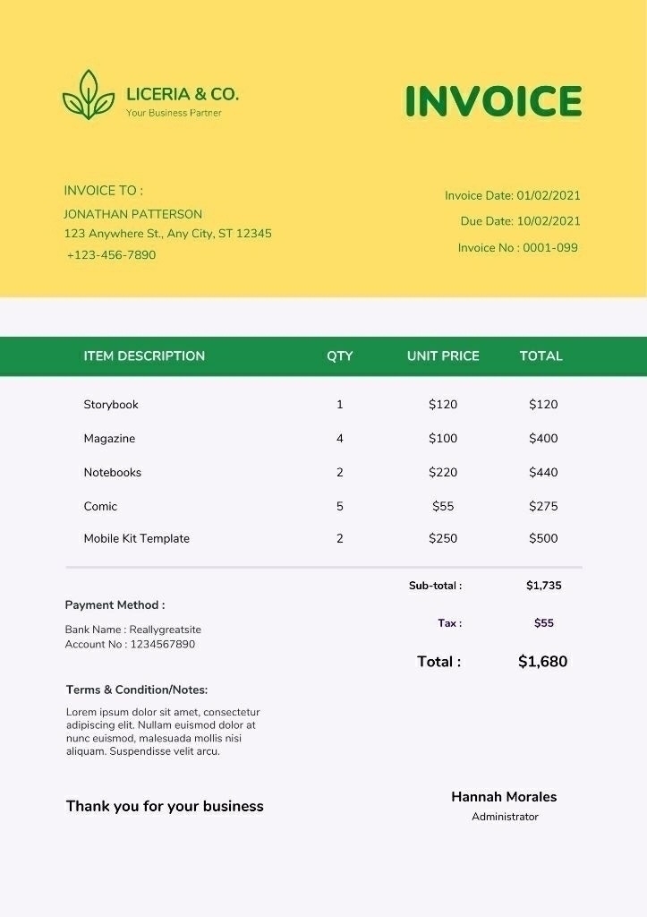This screenshot has width=647, height=917.
Task: Click the Hannah Morales signature name
Action: tap(504, 797)
